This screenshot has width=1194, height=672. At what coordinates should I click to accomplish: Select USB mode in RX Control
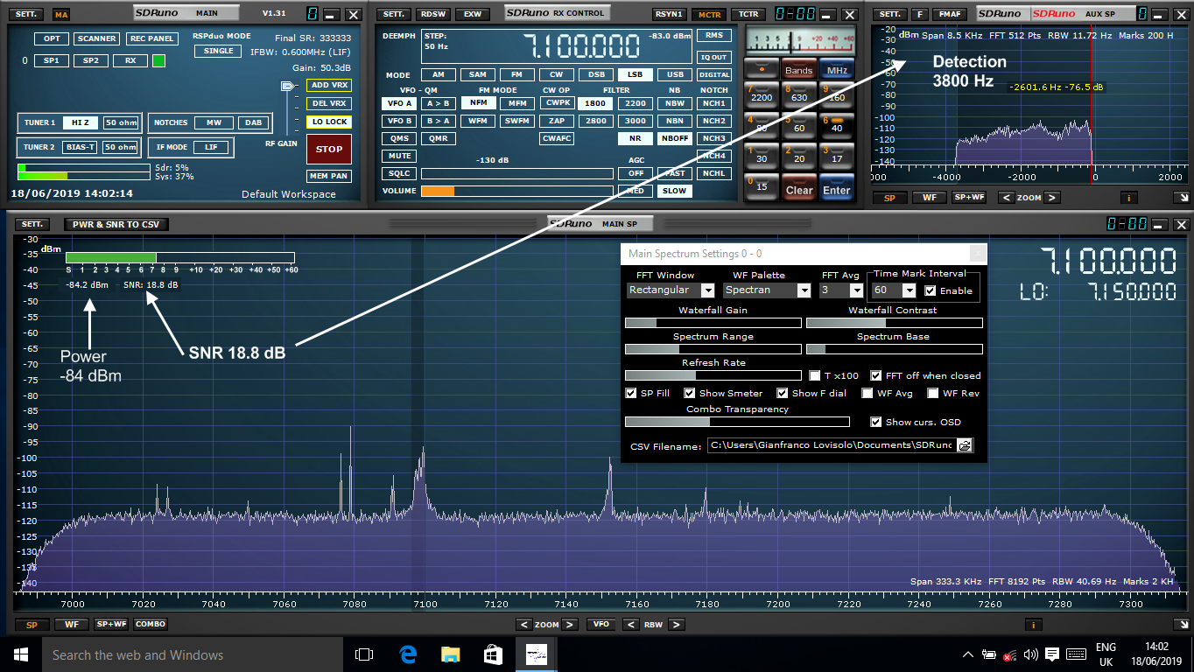click(676, 74)
